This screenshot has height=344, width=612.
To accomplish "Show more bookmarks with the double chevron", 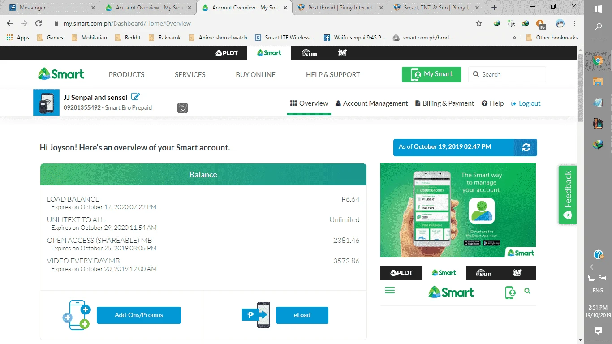I will pos(514,38).
